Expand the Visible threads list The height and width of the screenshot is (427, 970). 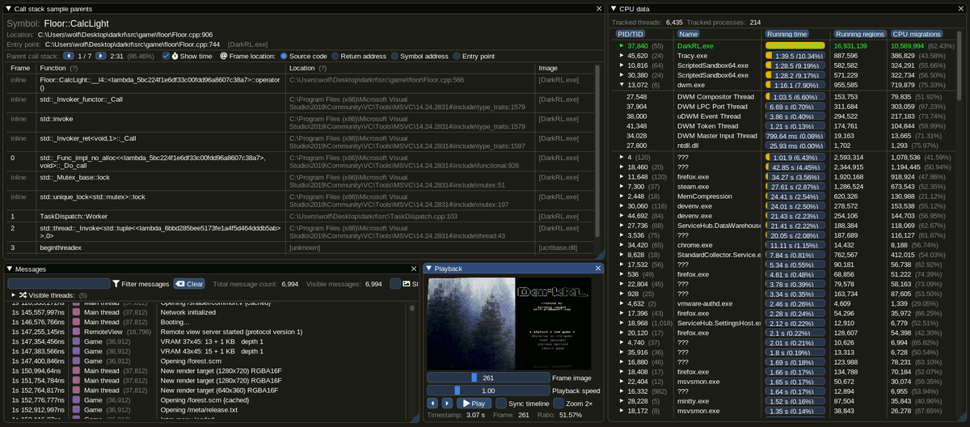pos(13,295)
